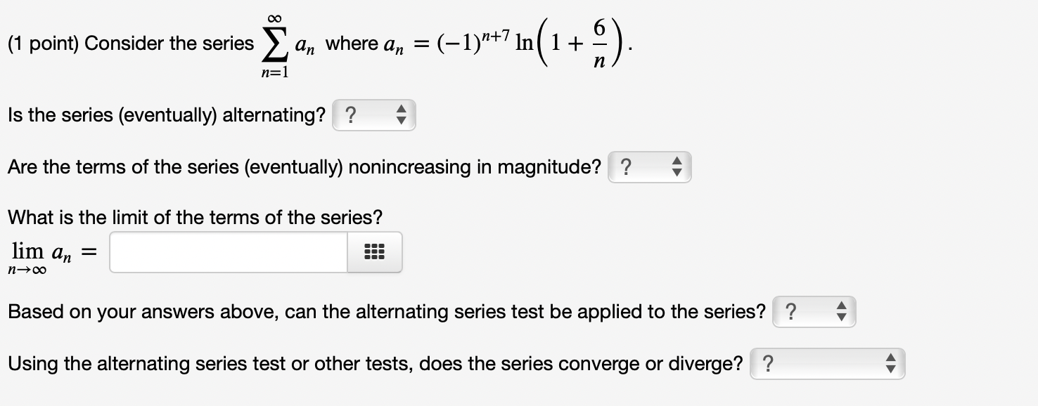
Task: Open the equation editor grid icon
Action: tap(375, 252)
